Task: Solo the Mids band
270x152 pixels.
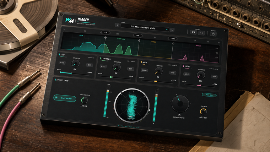Action: tap(144, 70)
